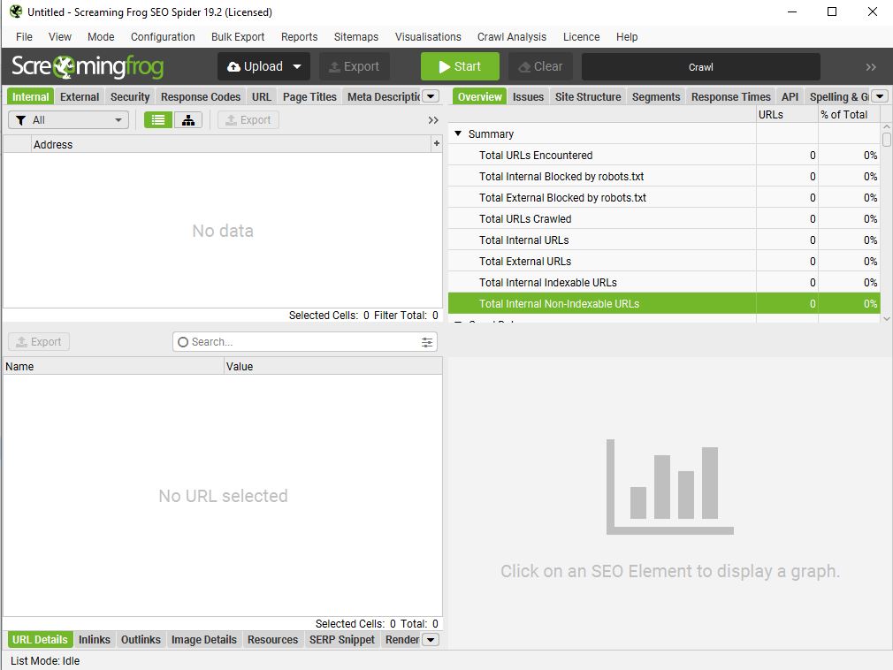The width and height of the screenshot is (893, 670).
Task: Open the View menu
Action: (60, 37)
